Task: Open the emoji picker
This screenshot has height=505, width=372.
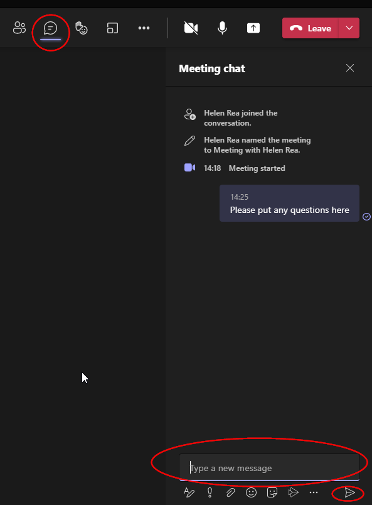Action: (x=251, y=492)
